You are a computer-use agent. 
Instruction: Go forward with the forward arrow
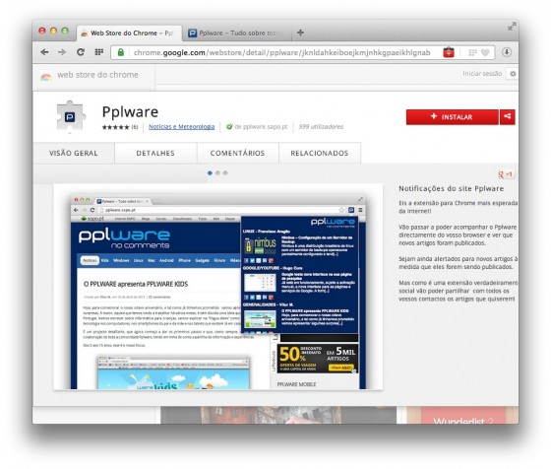(62, 52)
